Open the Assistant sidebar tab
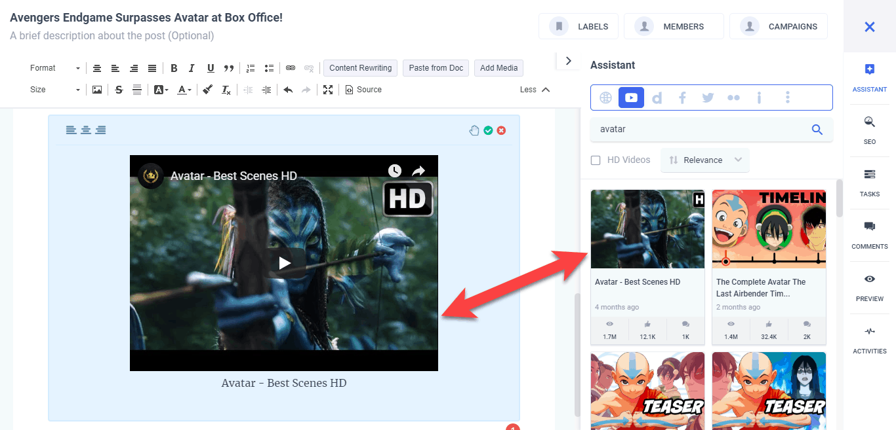 pos(870,78)
